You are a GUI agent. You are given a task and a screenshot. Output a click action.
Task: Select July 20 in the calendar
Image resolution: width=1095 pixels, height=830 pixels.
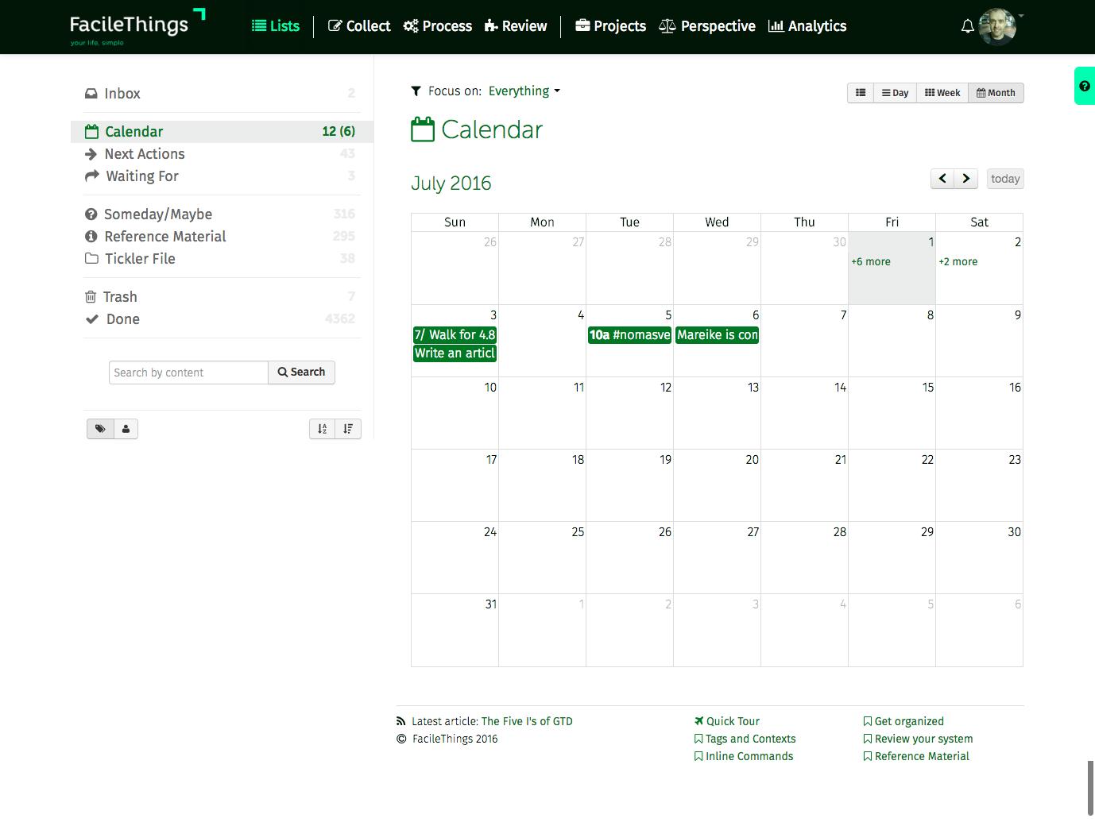[717, 485]
